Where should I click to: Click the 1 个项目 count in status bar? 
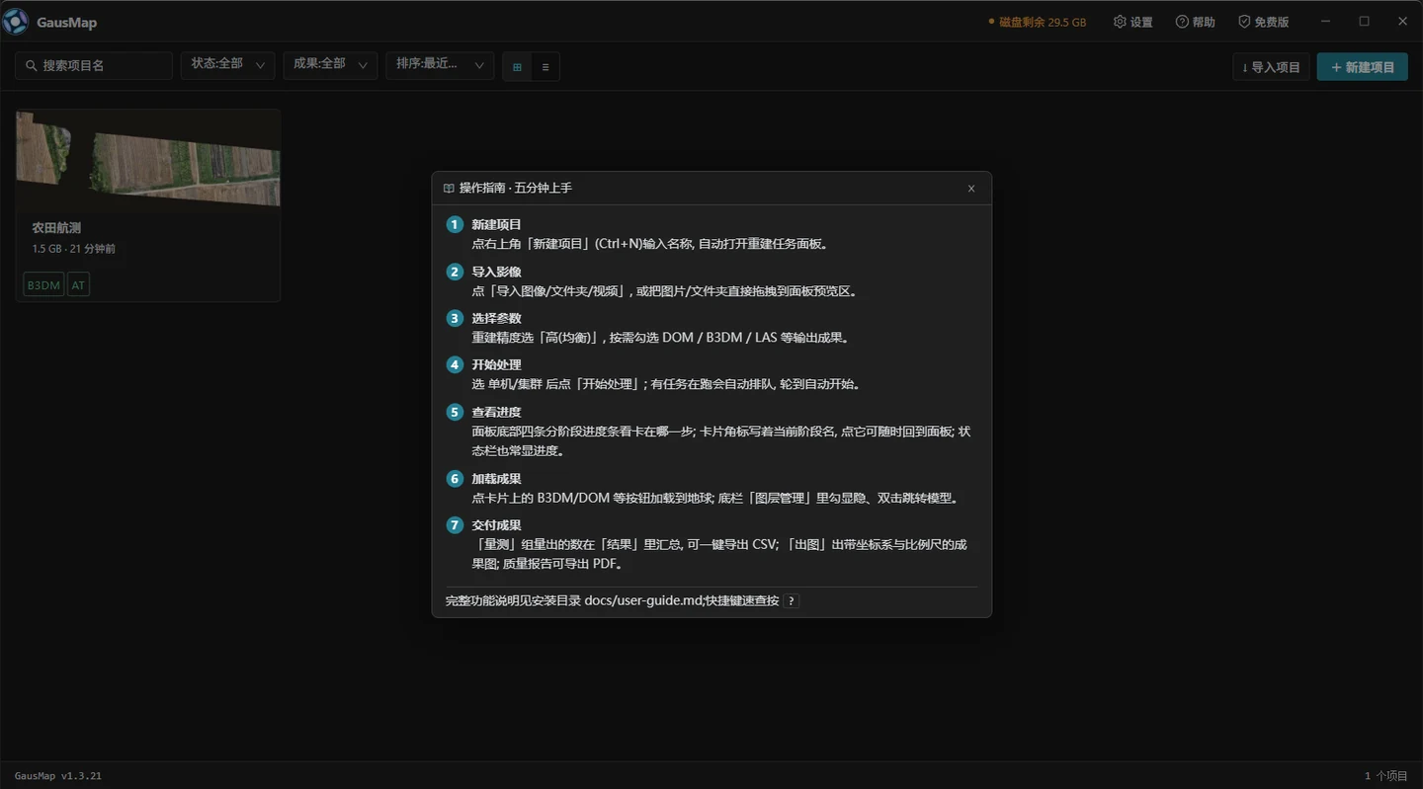coord(1385,776)
